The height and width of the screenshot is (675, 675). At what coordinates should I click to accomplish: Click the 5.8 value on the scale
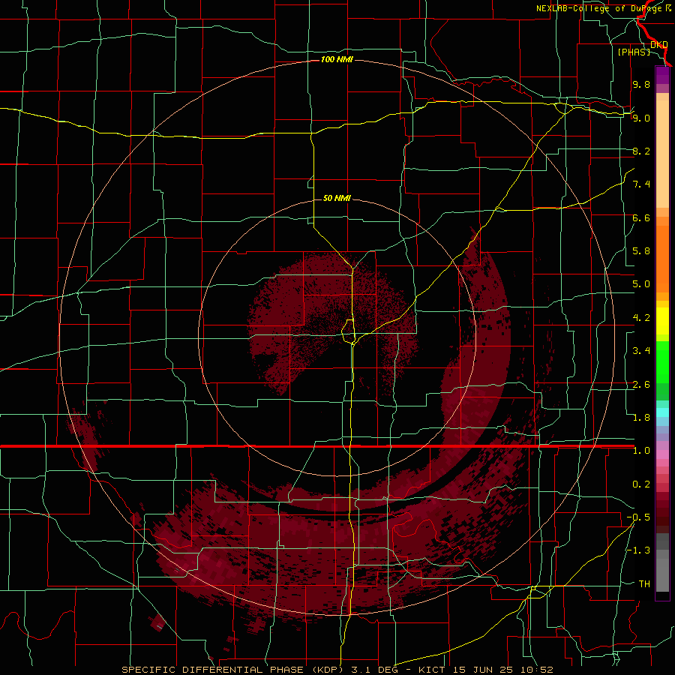(x=641, y=251)
